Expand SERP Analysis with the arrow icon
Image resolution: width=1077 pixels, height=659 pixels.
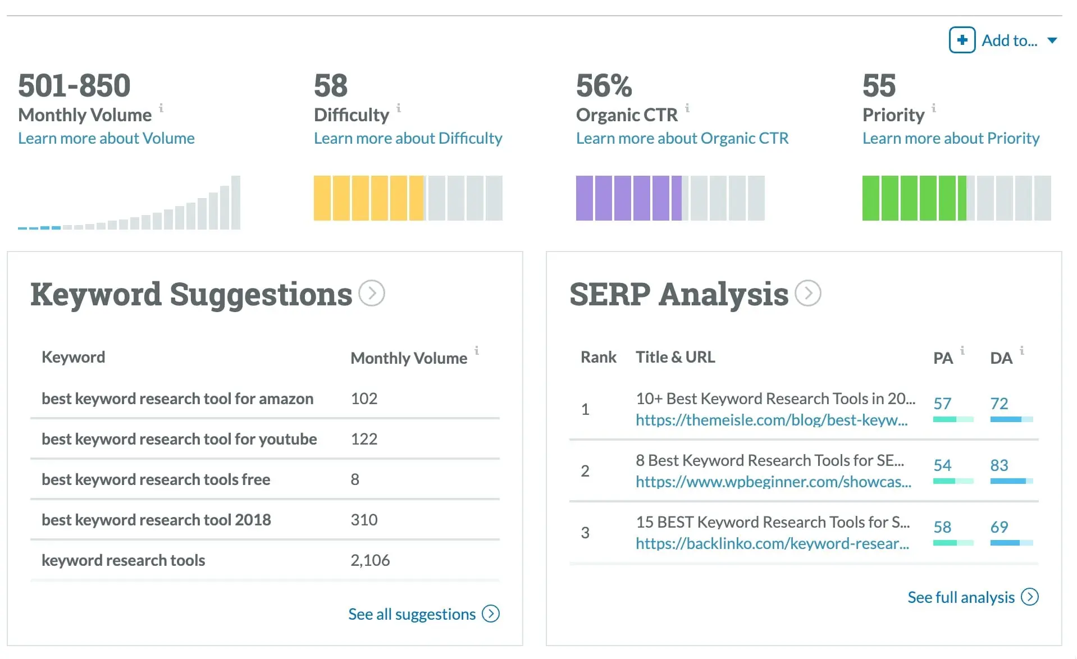[808, 293]
